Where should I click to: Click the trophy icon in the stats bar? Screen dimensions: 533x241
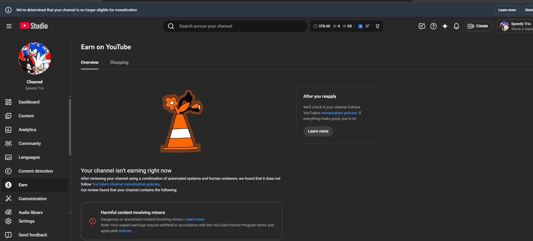(378, 26)
